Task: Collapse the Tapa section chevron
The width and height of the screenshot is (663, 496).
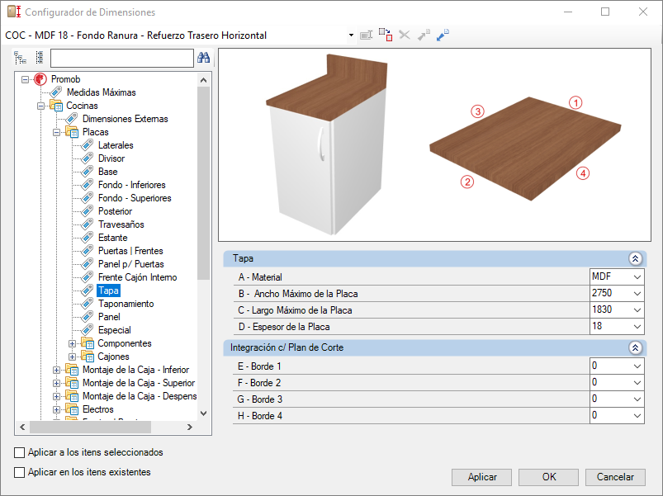Action: tap(635, 258)
